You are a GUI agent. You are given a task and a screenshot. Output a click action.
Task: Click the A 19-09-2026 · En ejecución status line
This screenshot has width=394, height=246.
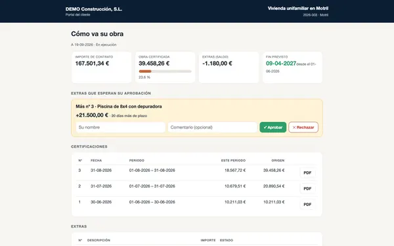[x=94, y=45]
